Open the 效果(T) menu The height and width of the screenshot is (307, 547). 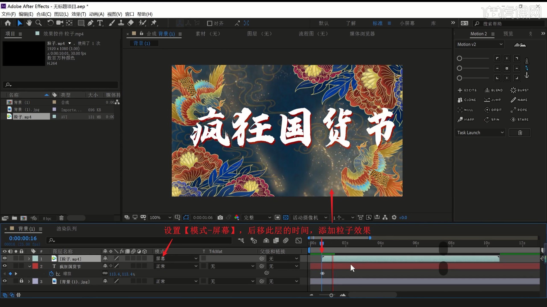(x=79, y=14)
